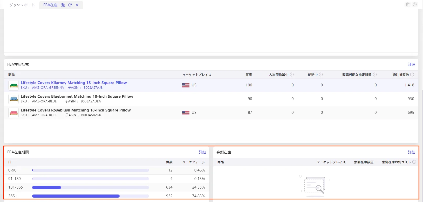
Task: Close the FBA在庫一覧 tab
Action: (x=77, y=5)
